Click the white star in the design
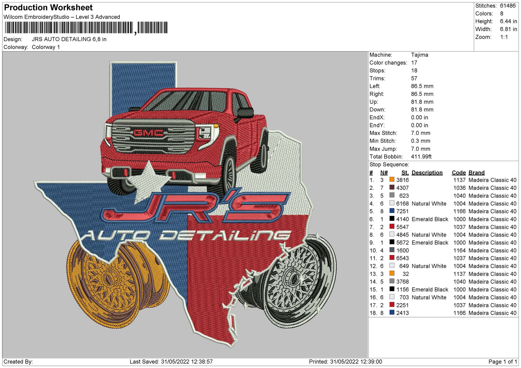 [151, 182]
